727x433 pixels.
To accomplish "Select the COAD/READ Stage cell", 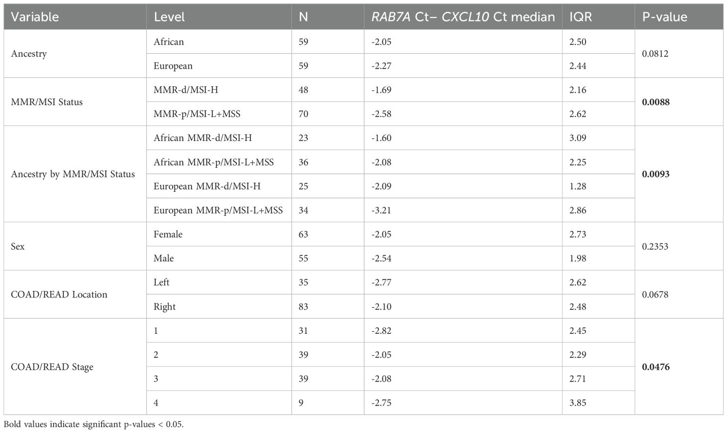I will 52,367.
